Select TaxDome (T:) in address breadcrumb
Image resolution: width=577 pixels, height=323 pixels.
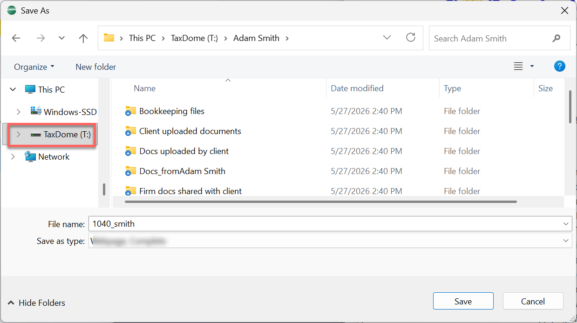(194, 38)
